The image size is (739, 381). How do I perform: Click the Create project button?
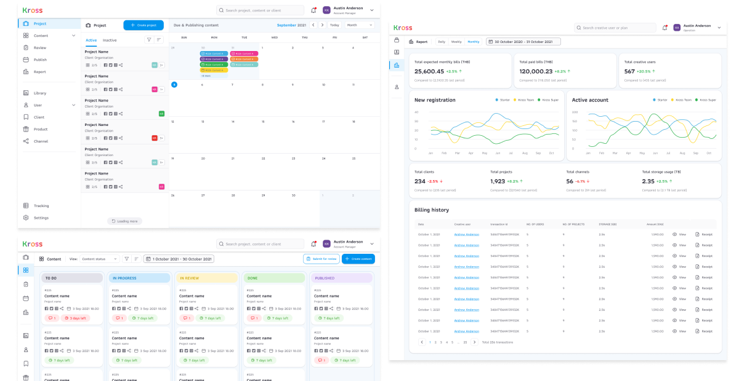pos(143,25)
